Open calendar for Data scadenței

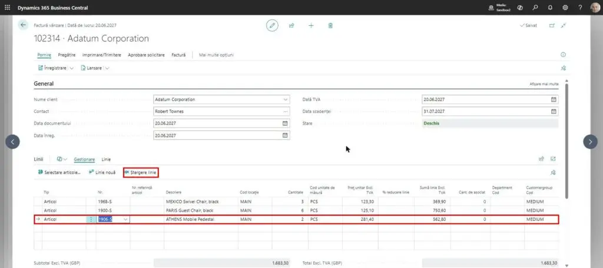(x=554, y=111)
